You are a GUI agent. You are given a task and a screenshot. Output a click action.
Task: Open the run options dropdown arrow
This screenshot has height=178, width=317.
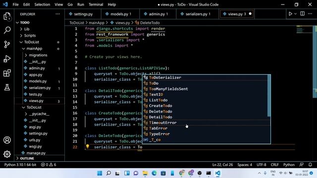[x=295, y=14]
